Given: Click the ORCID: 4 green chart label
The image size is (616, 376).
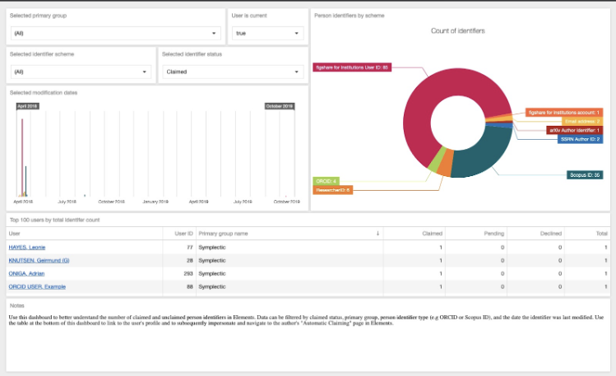Looking at the screenshot, I should tap(327, 180).
